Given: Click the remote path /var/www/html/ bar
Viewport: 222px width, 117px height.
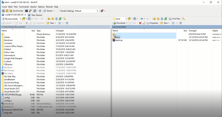Looking at the screenshot, I should point(167,27).
